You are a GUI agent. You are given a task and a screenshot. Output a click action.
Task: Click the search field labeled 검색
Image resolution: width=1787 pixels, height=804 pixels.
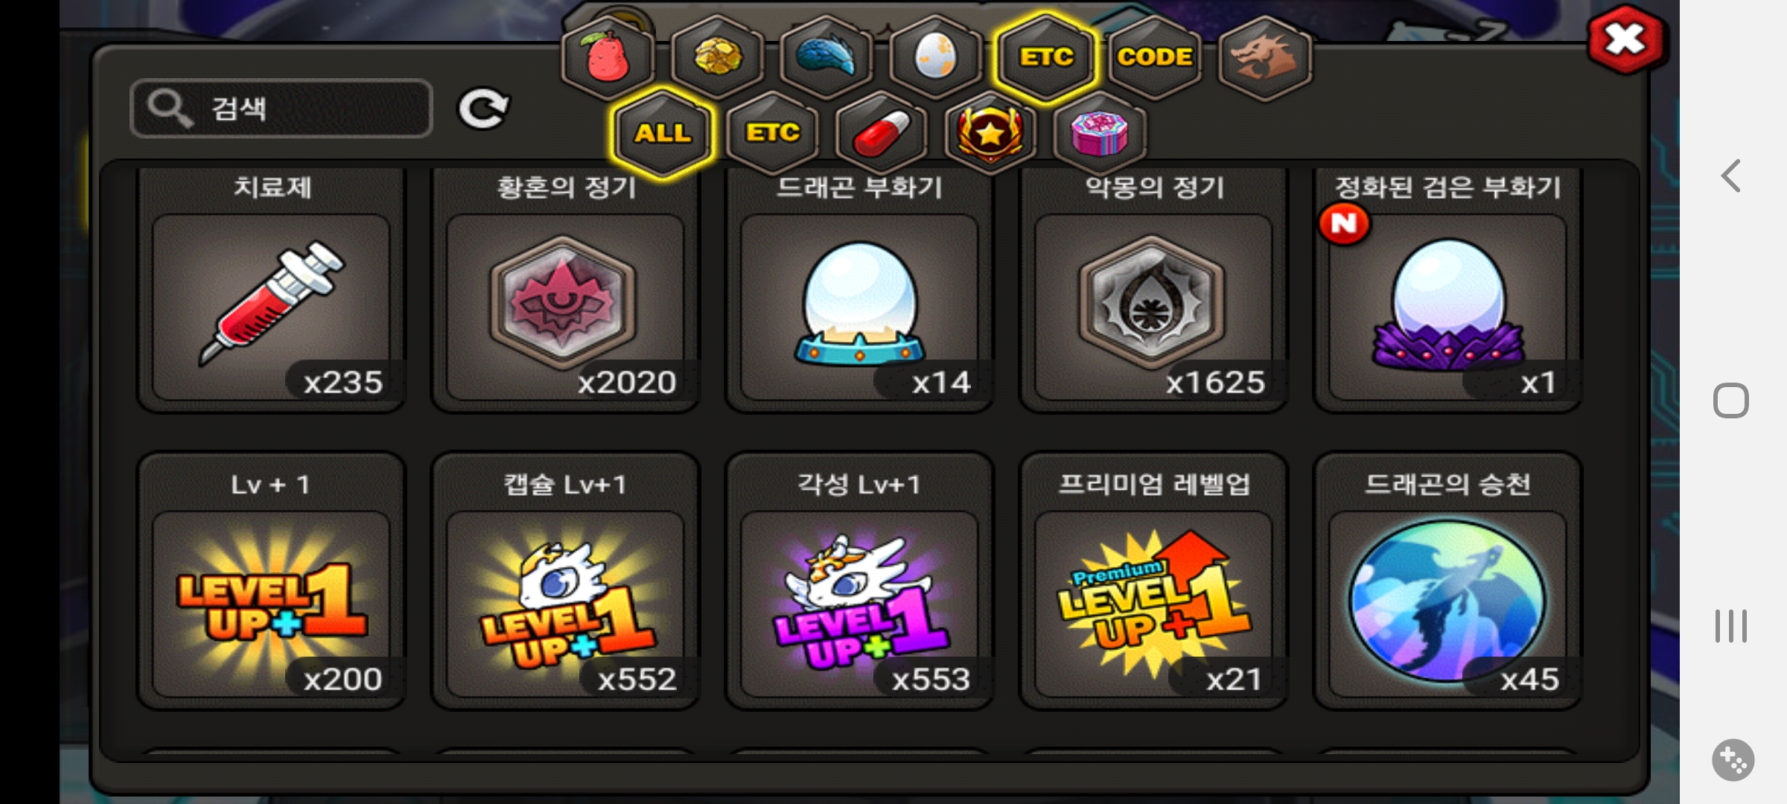pyautogui.click(x=281, y=109)
